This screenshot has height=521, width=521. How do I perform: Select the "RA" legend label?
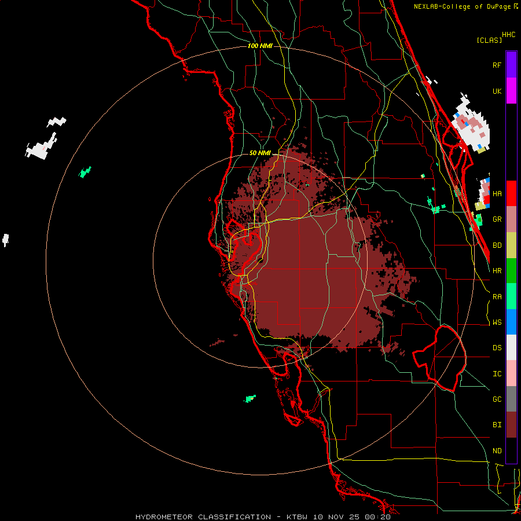pos(497,296)
